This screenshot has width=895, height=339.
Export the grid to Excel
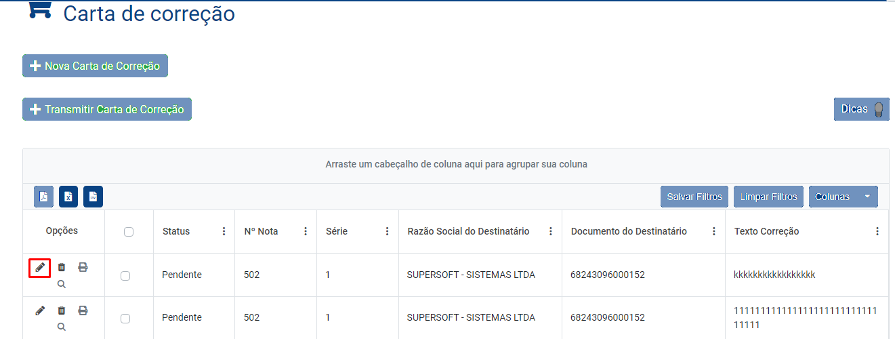(68, 197)
